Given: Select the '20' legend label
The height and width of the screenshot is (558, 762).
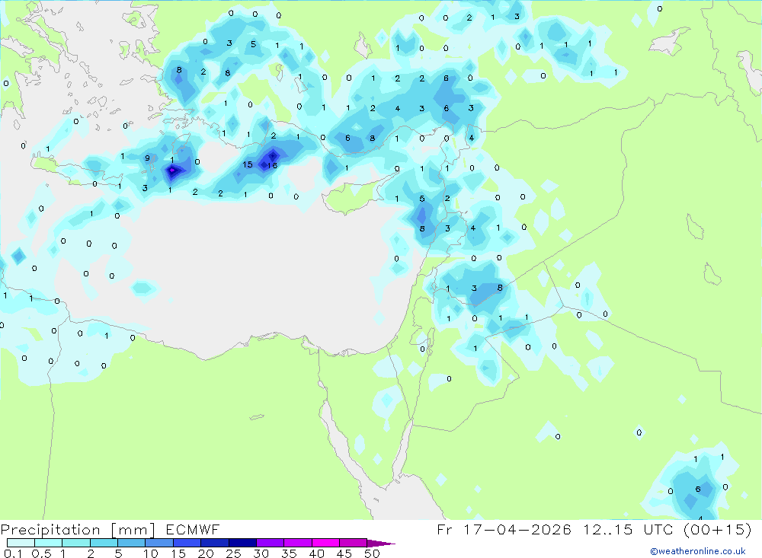Looking at the screenshot, I should tap(206, 553).
